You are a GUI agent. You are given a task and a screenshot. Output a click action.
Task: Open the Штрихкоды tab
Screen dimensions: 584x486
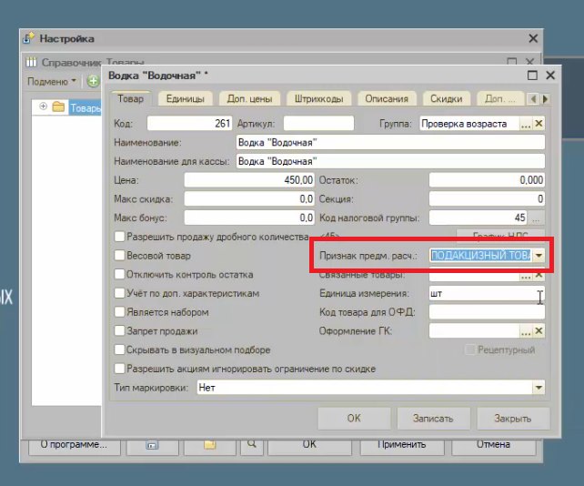(x=318, y=99)
